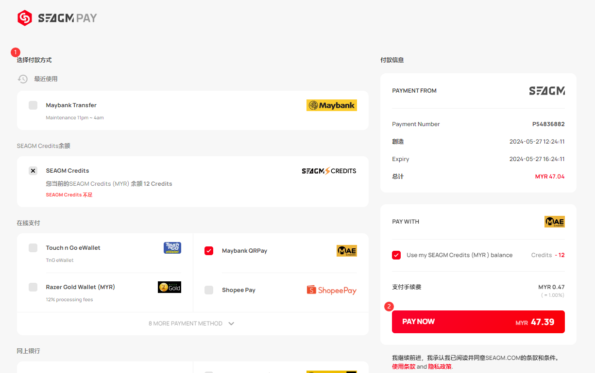Click the TnG eWallet subtitle
595x373 pixels.
tap(60, 260)
